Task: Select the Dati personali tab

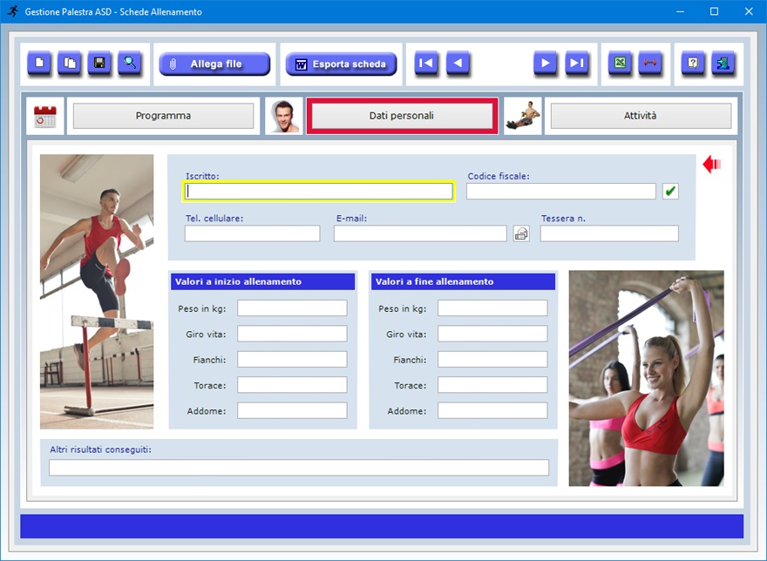Action: click(402, 116)
